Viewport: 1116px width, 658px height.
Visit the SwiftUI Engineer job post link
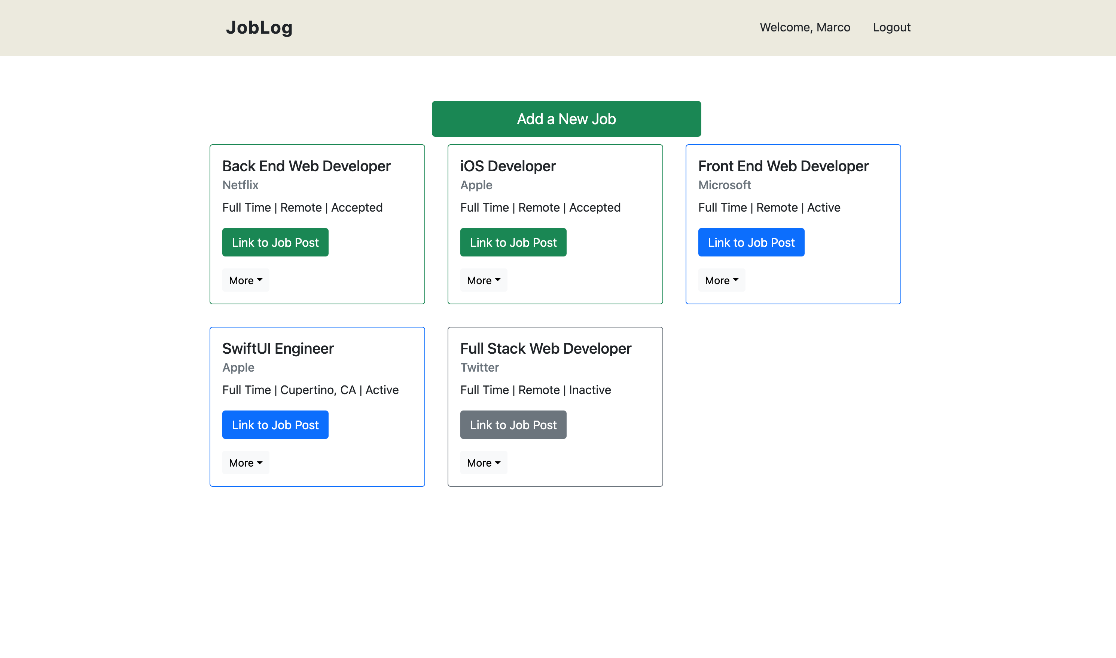tap(275, 424)
